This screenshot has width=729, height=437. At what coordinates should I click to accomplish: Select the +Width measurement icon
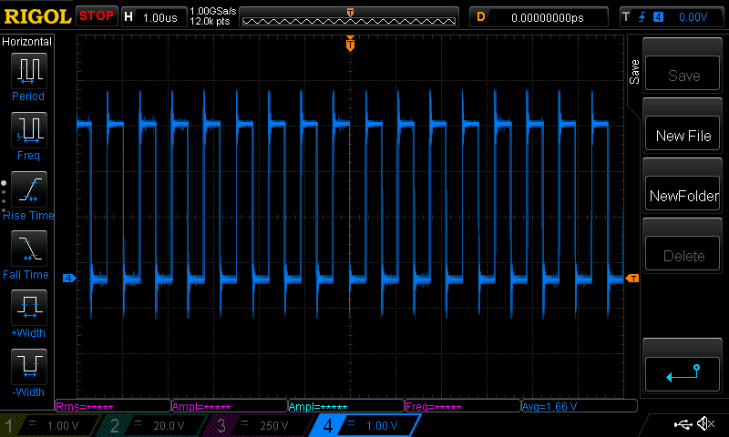(x=29, y=307)
